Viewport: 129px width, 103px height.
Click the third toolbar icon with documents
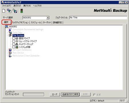pyautogui.click(x=15, y=11)
